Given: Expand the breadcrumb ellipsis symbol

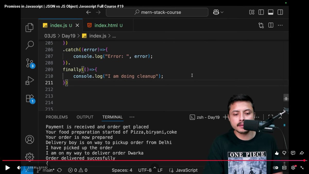Looking at the screenshot, I should click(114, 36).
